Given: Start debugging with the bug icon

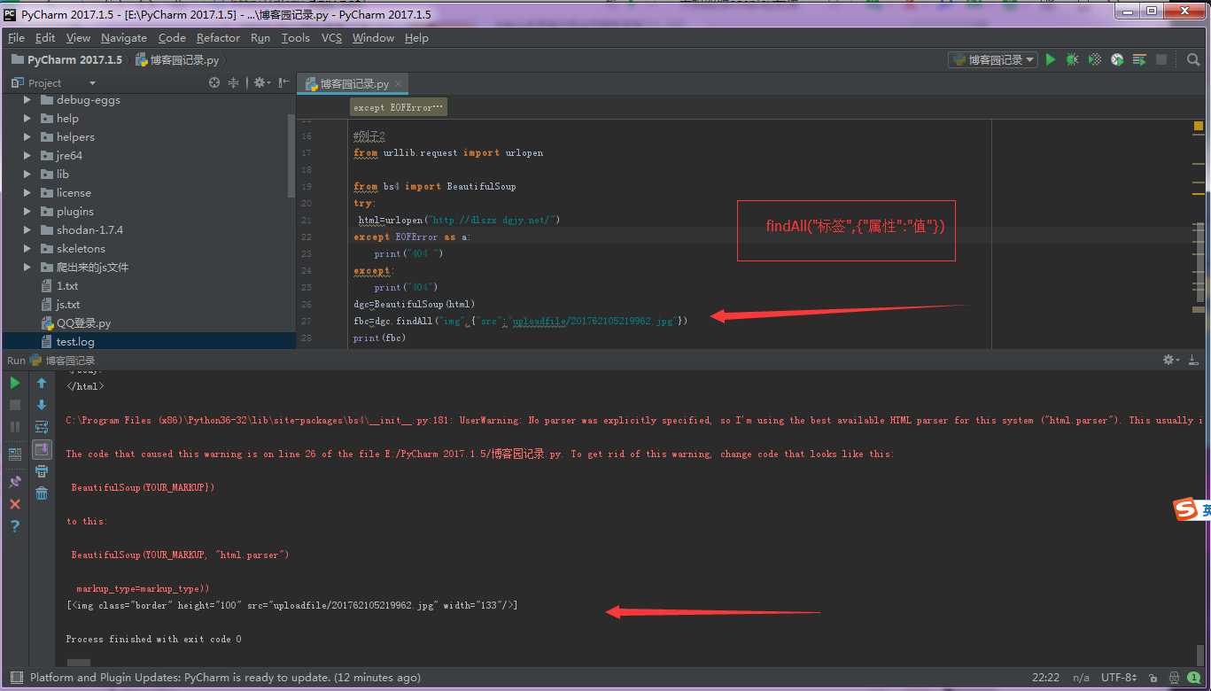Looking at the screenshot, I should click(x=1073, y=59).
